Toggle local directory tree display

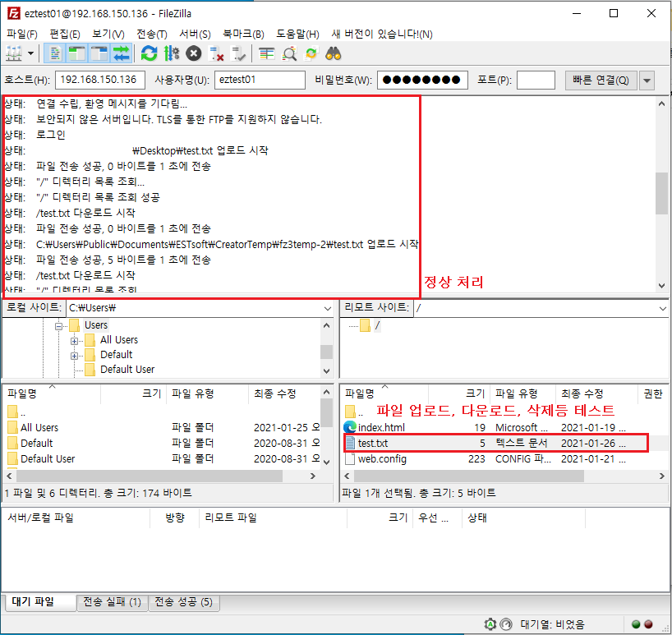76,54
